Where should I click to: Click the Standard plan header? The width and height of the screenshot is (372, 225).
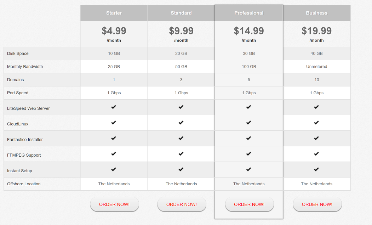[181, 13]
